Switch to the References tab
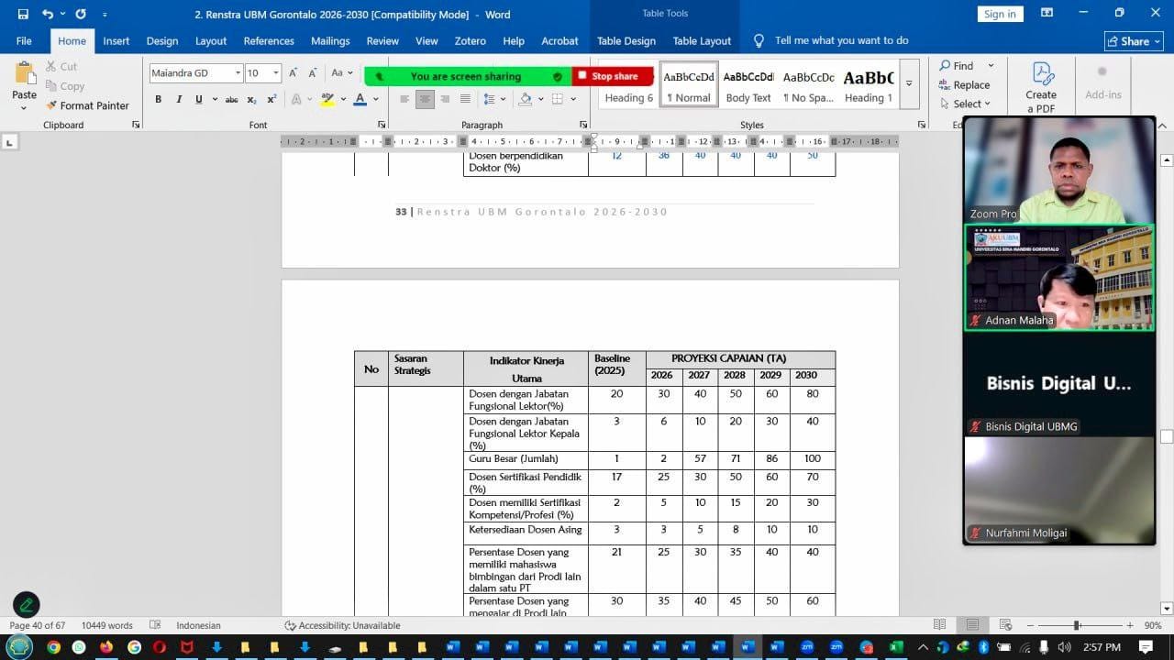This screenshot has height=660, width=1174. pos(269,41)
